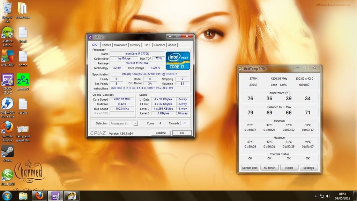
Task: Open the Memory tab in CPU-Z
Action: [135, 45]
